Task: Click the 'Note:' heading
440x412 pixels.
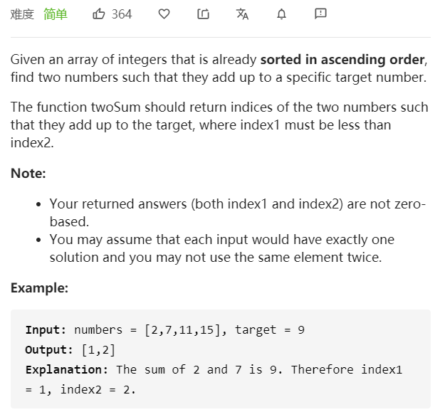Action: point(28,173)
